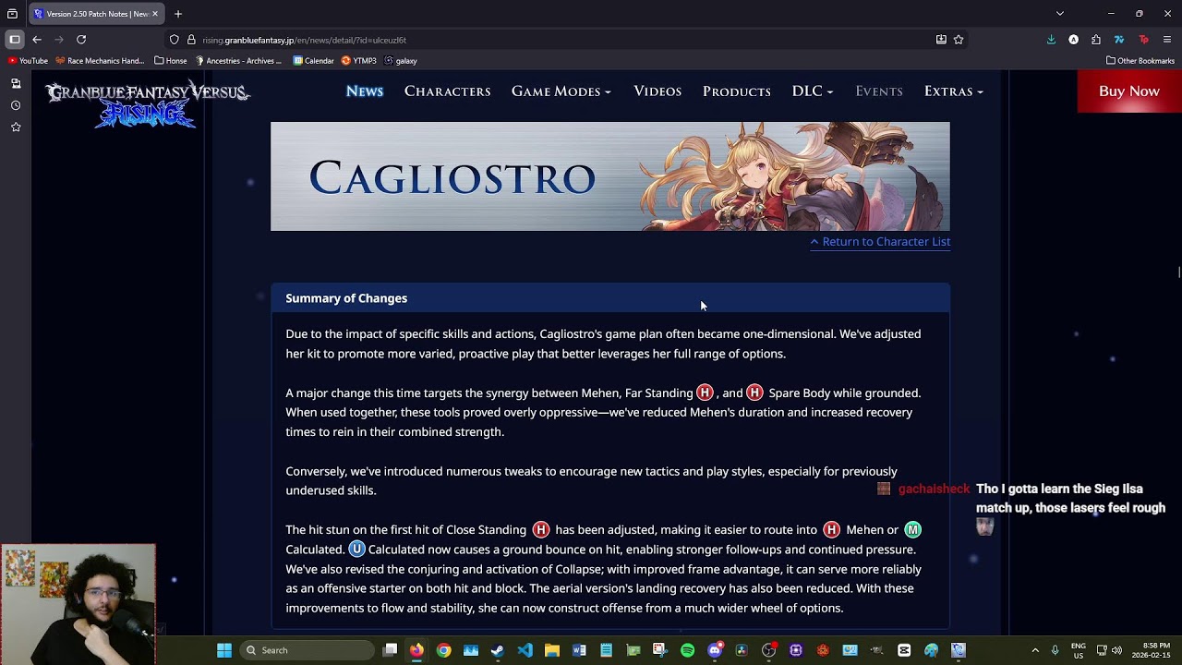
Task: Click the Events nav item
Action: (x=879, y=91)
